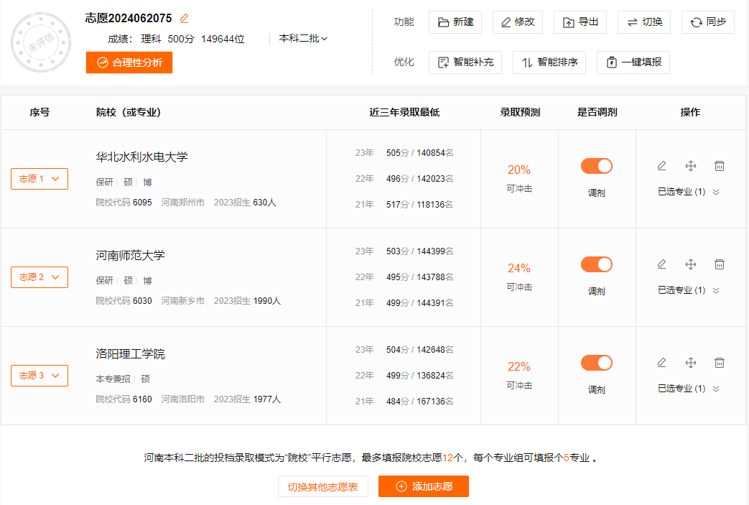
Task: Delete the 华北水利水电大学 row with trash icon
Action: [720, 166]
